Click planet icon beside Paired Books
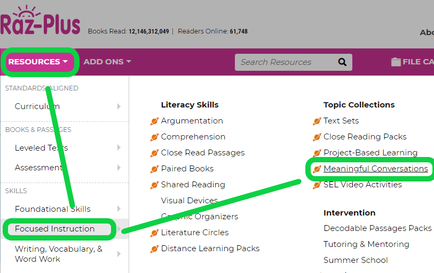434x273 pixels. (154, 169)
